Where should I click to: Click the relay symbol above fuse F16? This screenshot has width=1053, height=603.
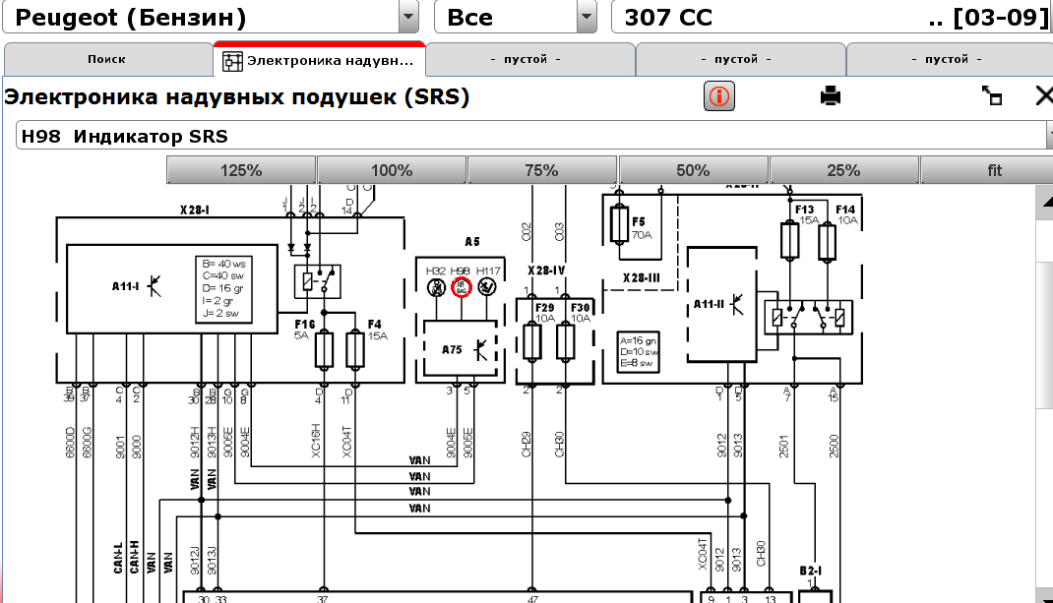318,281
